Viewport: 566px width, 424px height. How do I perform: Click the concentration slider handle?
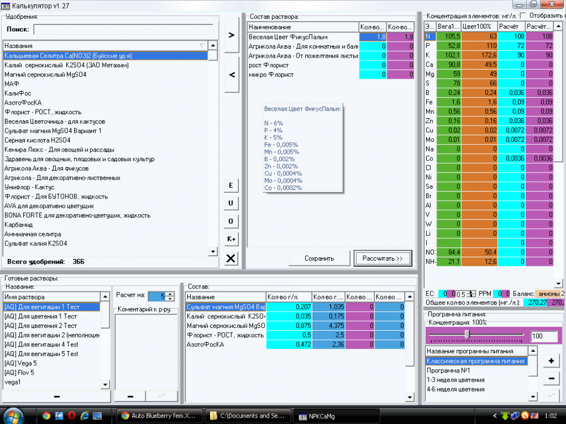pos(467,334)
